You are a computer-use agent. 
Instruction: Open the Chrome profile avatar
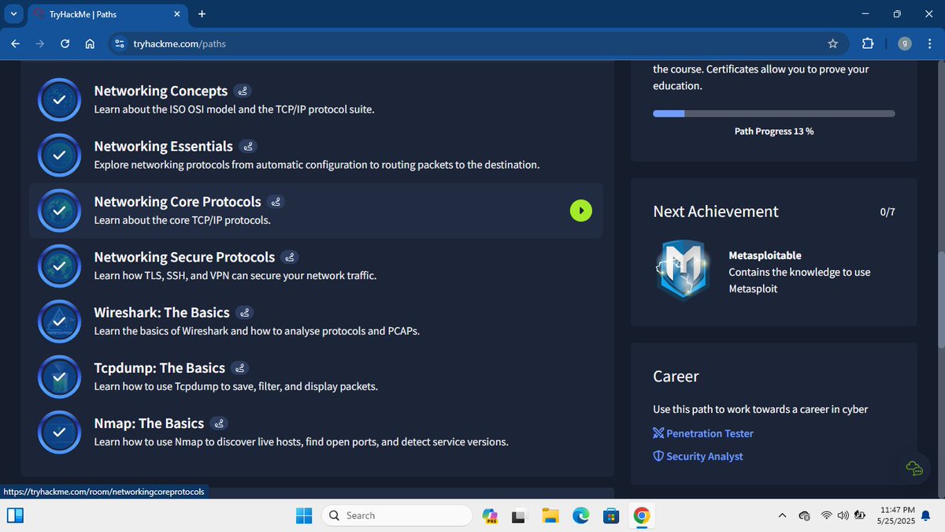pyautogui.click(x=905, y=43)
